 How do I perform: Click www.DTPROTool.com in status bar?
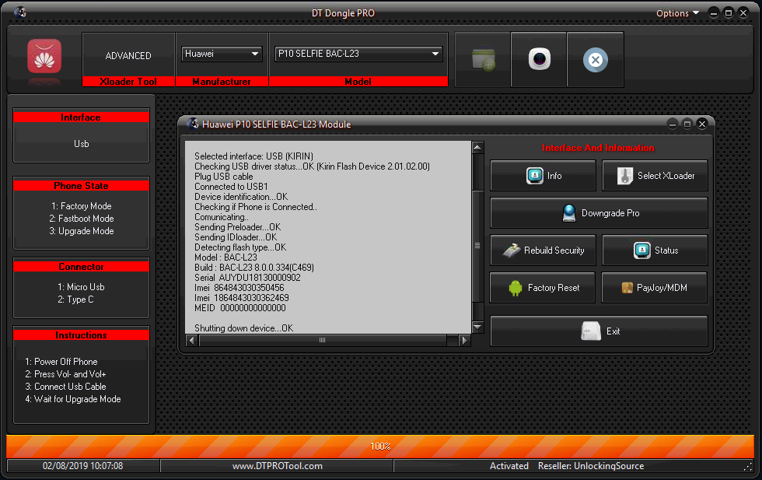tap(278, 466)
